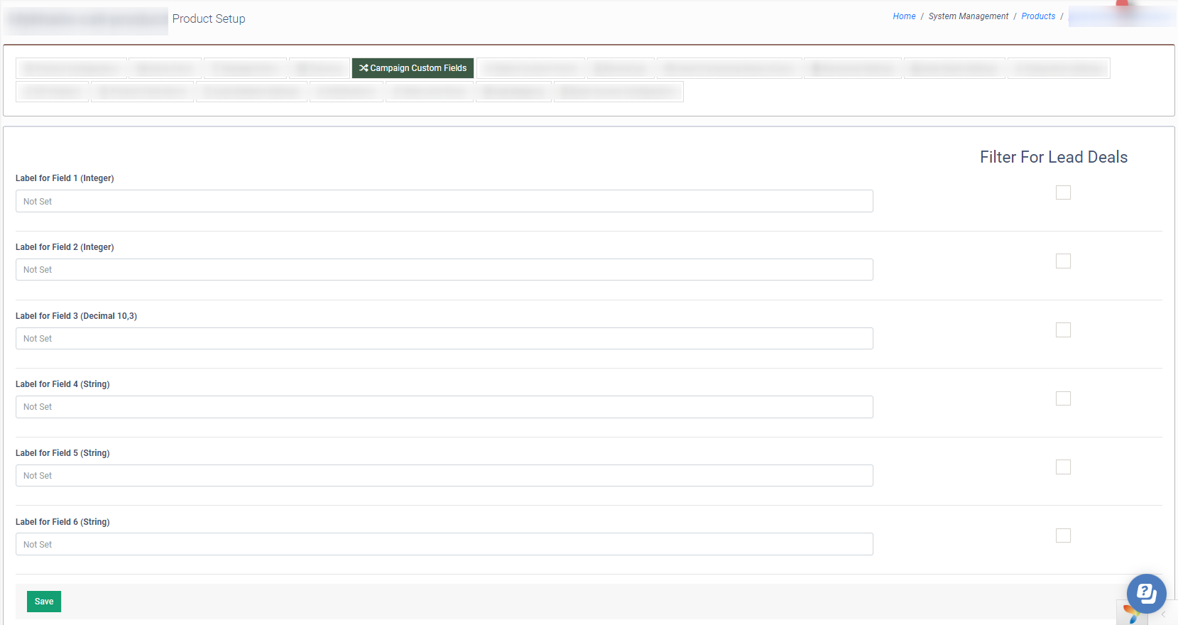Focus the Field 5 (String) label input
The image size is (1178, 625).
click(x=444, y=476)
